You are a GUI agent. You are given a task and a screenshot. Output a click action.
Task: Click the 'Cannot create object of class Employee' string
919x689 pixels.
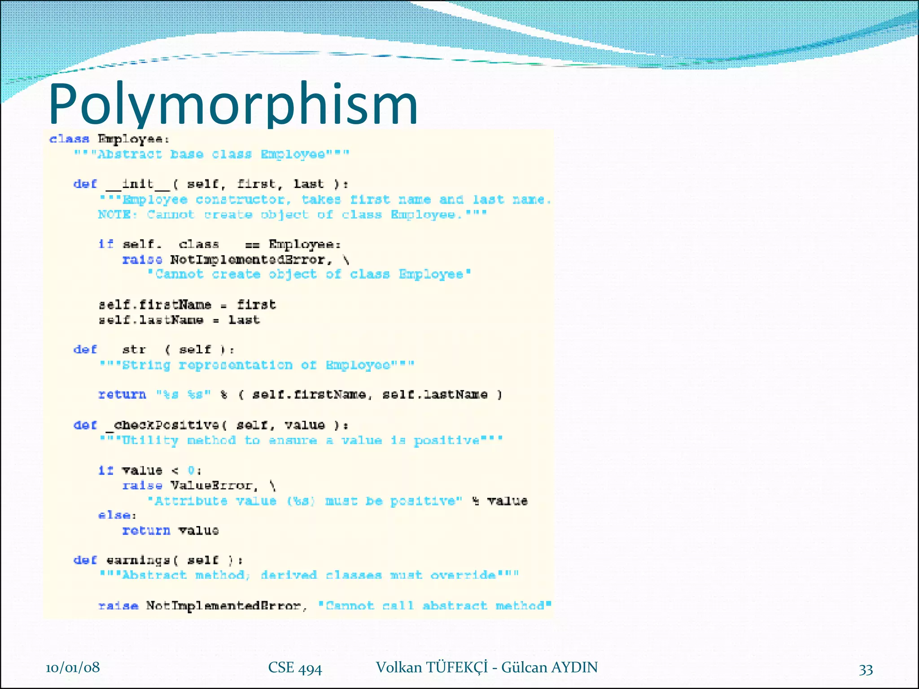pyautogui.click(x=309, y=275)
